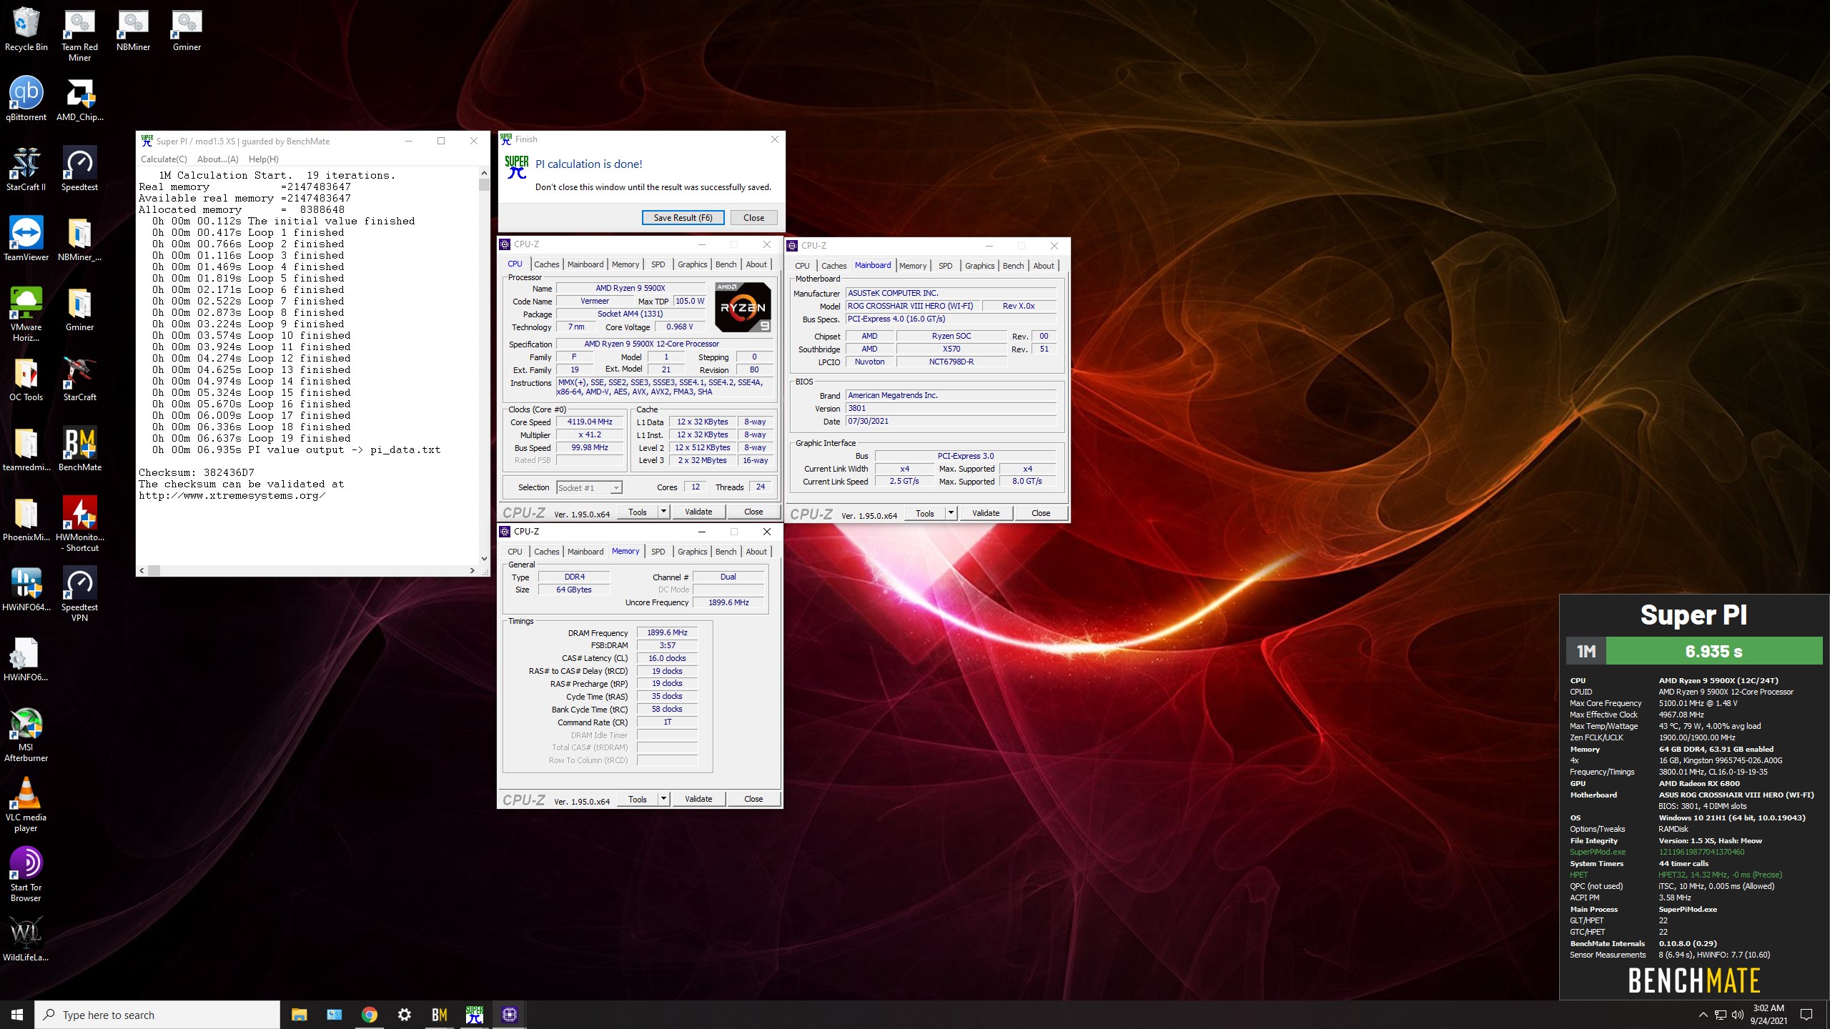This screenshot has height=1029, width=1830.
Task: Open Team Red Miner shortcut
Action: [x=79, y=34]
